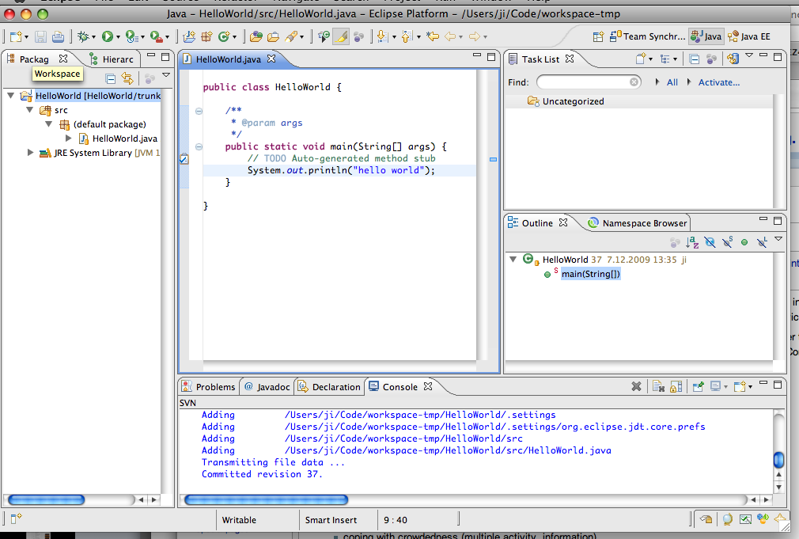This screenshot has width=799, height=539.
Task: Click the Run Last Tool coverage icon
Action: [131, 36]
